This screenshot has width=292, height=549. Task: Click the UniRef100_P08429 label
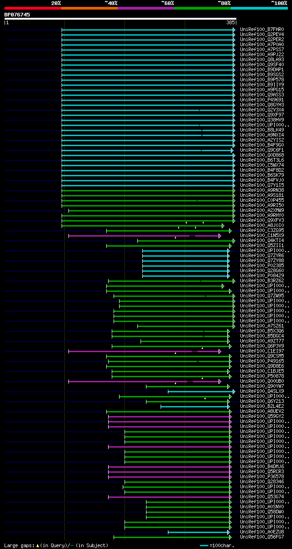262,275
